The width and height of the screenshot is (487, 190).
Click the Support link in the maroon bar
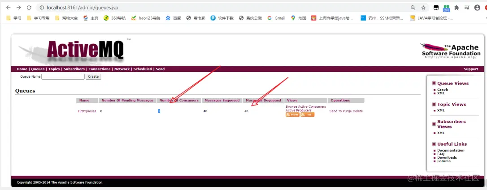click(471, 69)
